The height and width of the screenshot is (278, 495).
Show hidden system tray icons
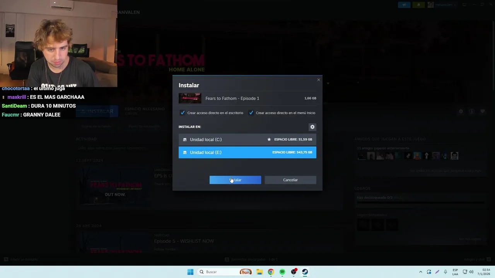[421, 272]
